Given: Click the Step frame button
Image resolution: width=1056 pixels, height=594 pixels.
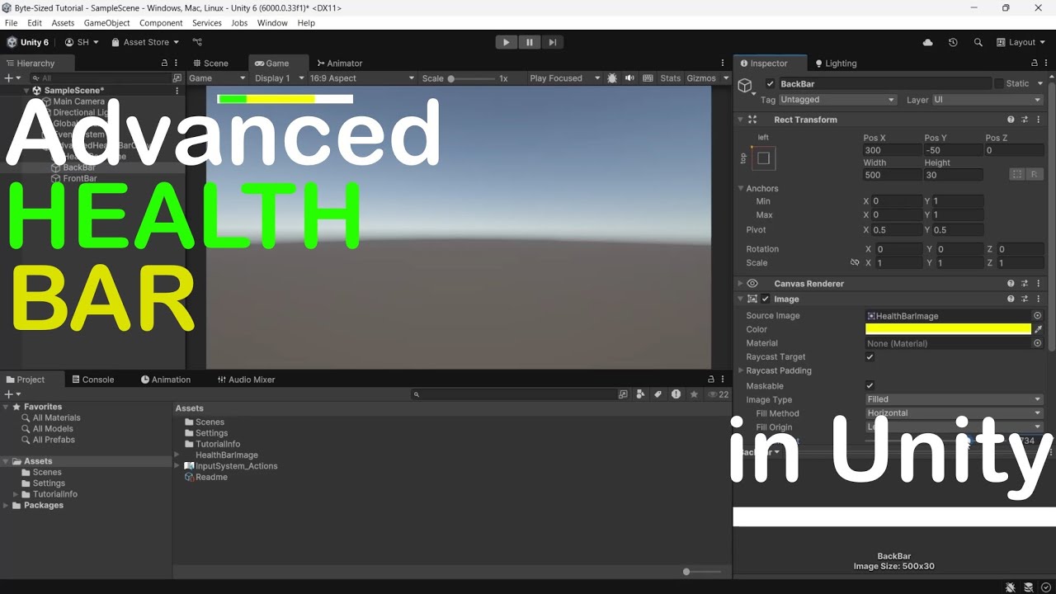Looking at the screenshot, I should [x=553, y=42].
